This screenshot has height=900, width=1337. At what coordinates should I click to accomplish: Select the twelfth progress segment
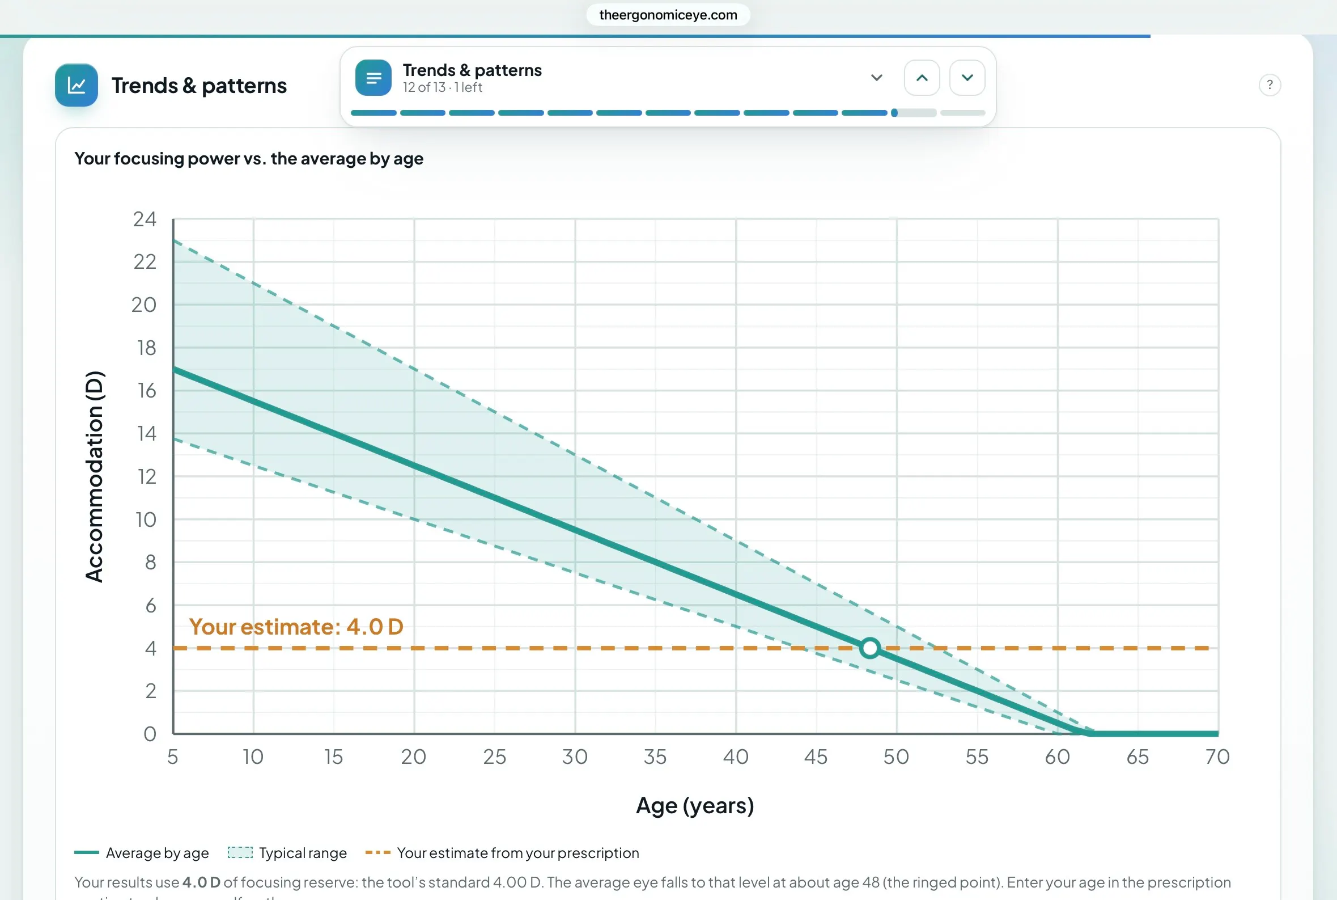point(914,113)
